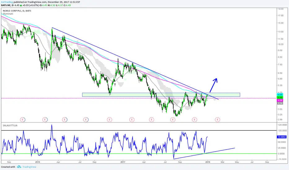Select the rightmost earnings 'E' marker near 2018
The image size is (289, 170).
click(x=217, y=120)
